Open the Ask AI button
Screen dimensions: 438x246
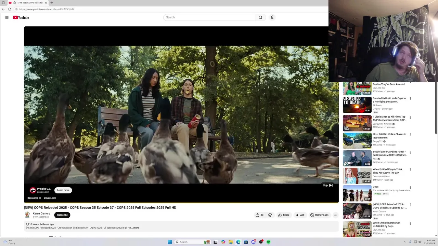pos(300,215)
